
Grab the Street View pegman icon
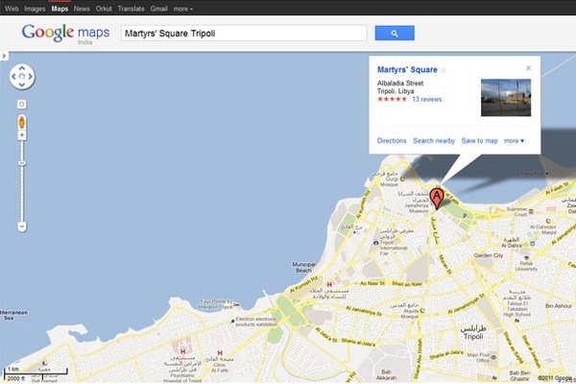click(21, 123)
